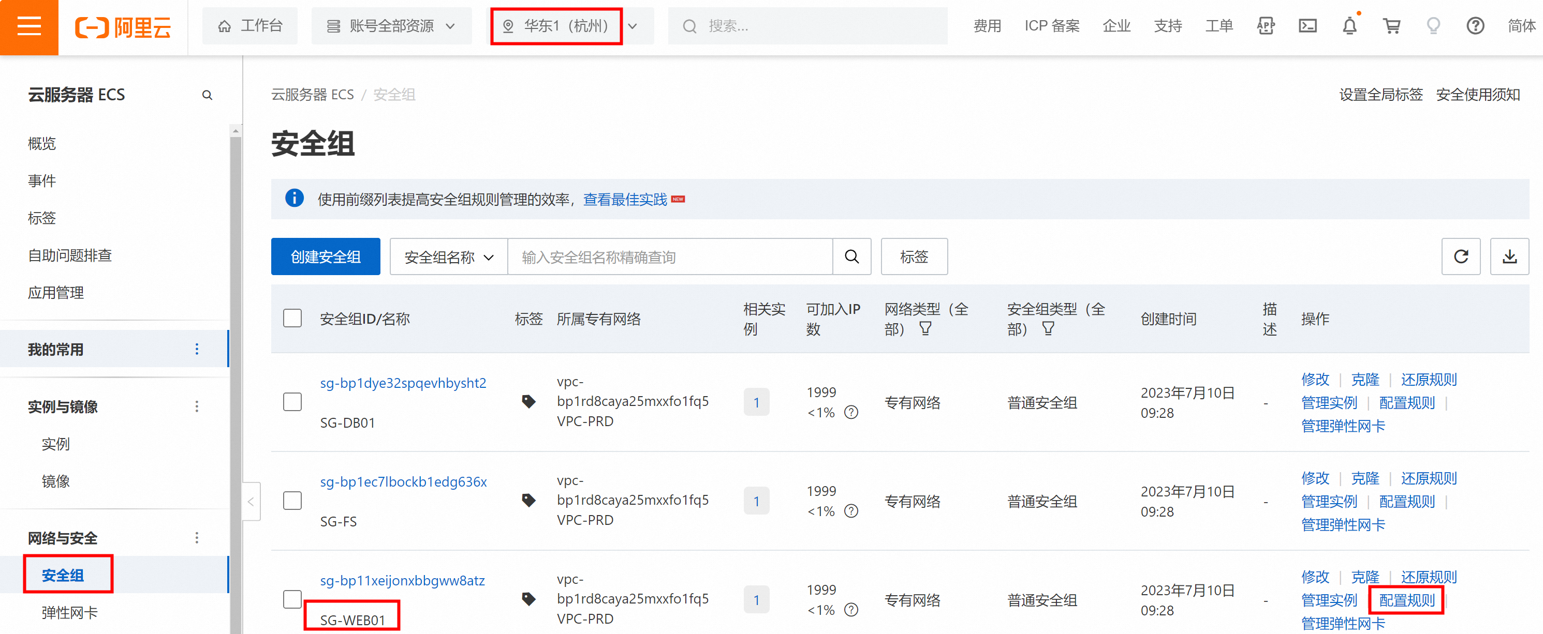Open 工单 menu in top bar
This screenshot has height=634, width=1543.
pos(1219,26)
